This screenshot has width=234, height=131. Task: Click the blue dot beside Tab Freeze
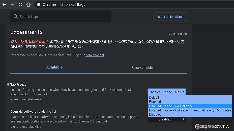pyautogui.click(x=8, y=85)
